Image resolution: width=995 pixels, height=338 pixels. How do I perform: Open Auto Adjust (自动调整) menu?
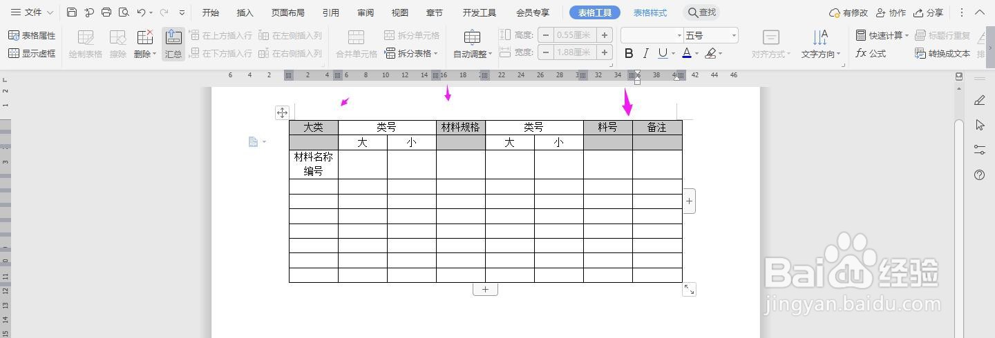click(473, 44)
